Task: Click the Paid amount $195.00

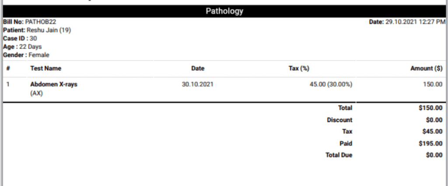Action: tap(430, 144)
